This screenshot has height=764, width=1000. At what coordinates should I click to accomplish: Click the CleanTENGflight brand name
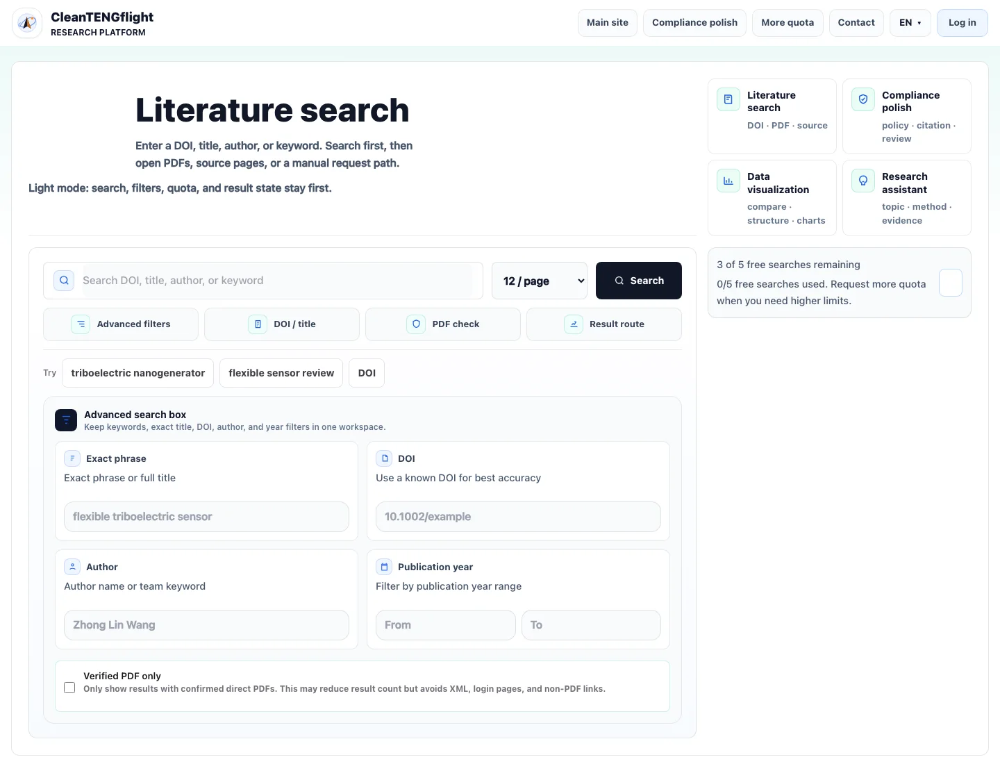pos(102,17)
